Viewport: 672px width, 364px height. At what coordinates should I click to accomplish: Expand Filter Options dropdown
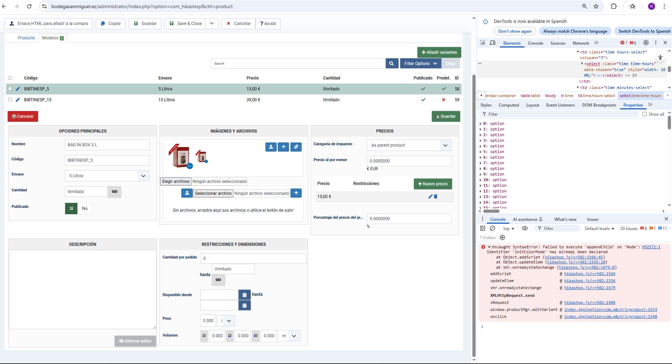click(420, 64)
